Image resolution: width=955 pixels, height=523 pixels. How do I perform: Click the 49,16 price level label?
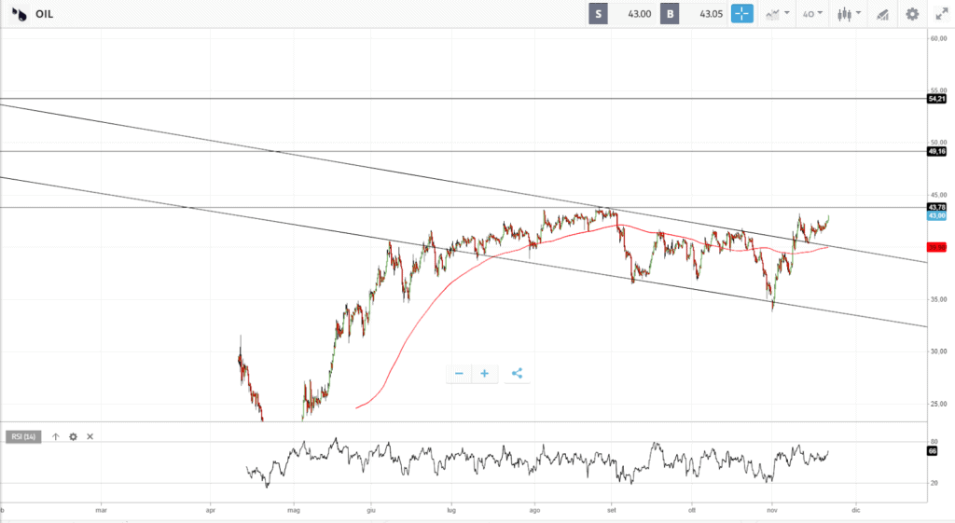(936, 152)
